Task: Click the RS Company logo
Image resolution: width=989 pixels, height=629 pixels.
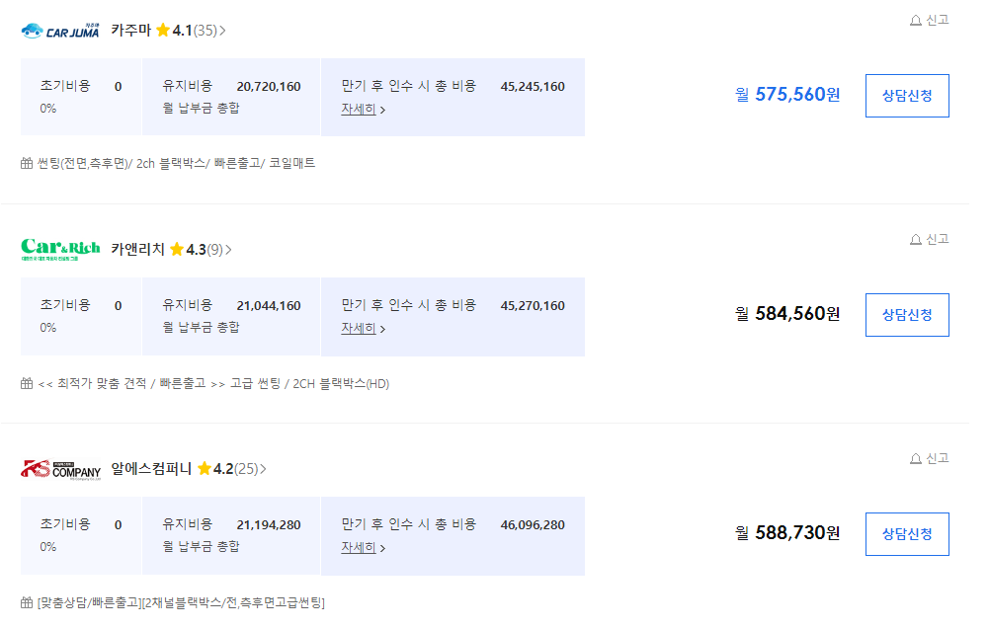Action: tap(60, 470)
